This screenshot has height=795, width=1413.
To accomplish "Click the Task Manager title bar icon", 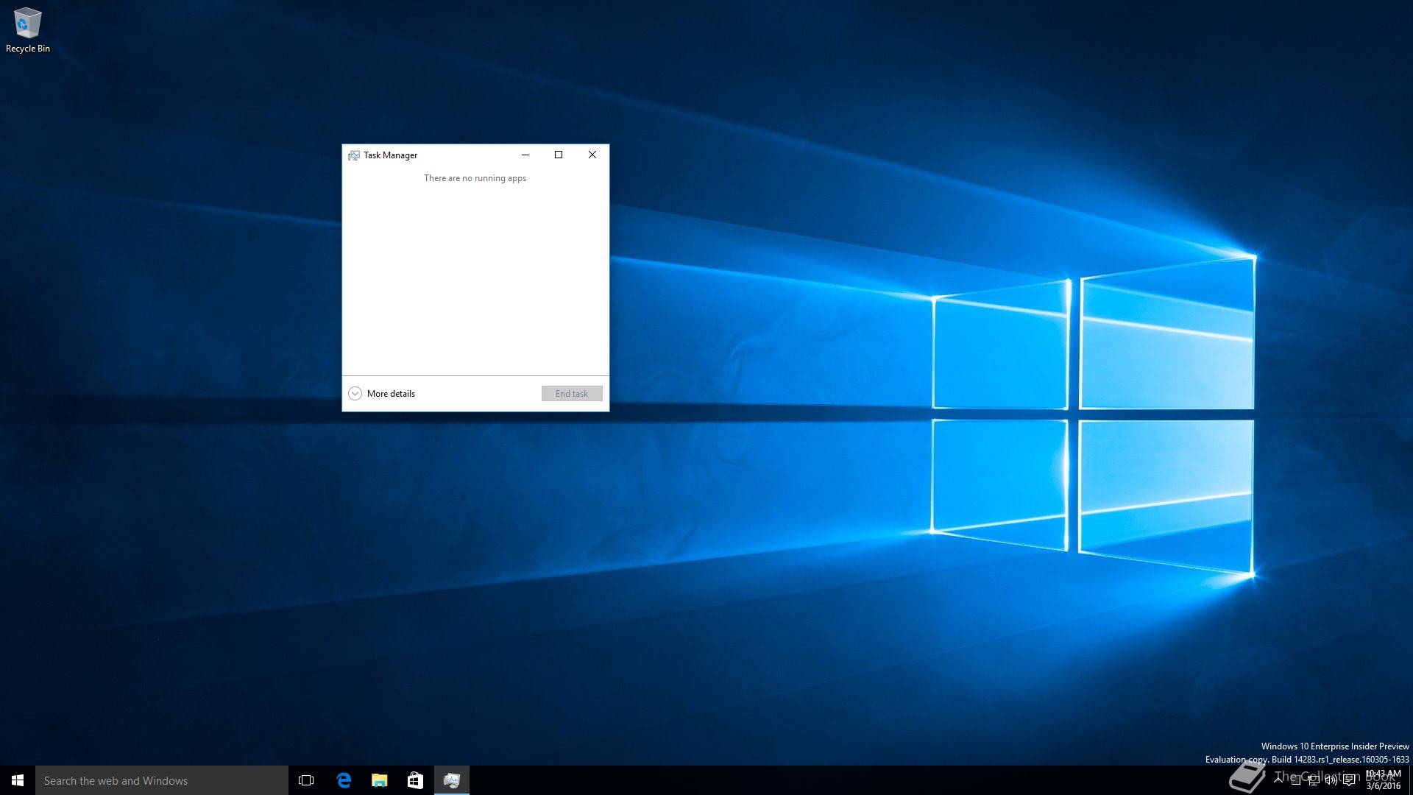I will (354, 155).
